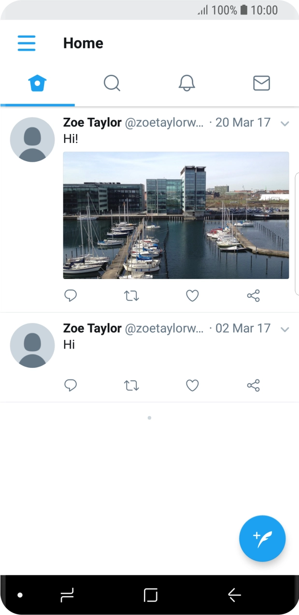Expand options for the 02 Mar tweet
Screen dimensions: 299x615
click(285, 329)
